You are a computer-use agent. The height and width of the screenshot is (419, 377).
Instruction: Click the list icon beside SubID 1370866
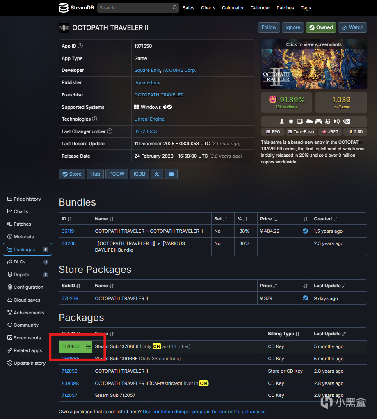(x=88, y=347)
